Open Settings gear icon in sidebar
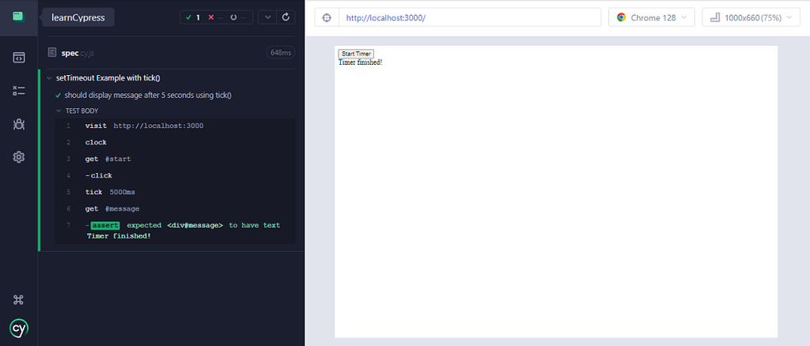Viewport: 810px width, 346px height. (x=19, y=156)
